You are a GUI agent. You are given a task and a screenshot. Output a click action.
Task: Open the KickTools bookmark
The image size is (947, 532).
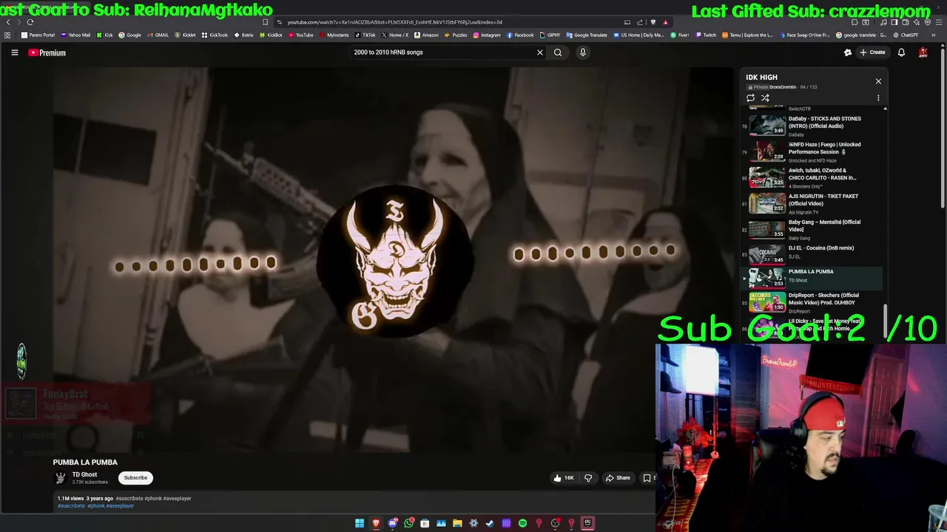click(x=215, y=35)
